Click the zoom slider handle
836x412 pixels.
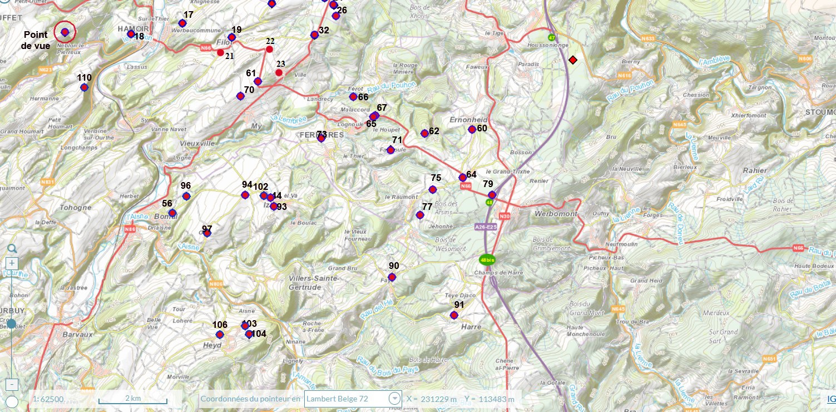[12, 323]
